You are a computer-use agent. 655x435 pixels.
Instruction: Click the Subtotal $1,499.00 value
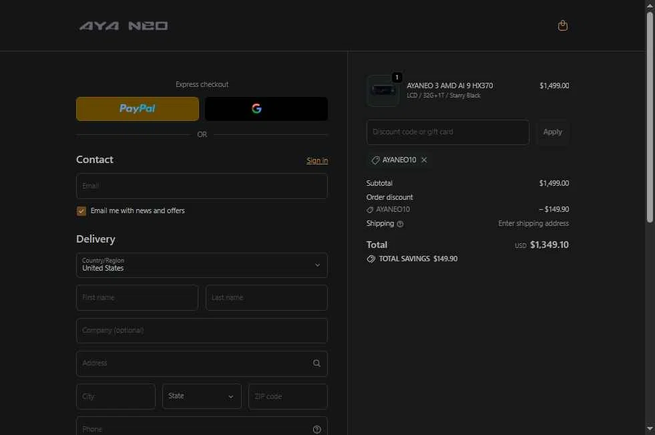554,184
